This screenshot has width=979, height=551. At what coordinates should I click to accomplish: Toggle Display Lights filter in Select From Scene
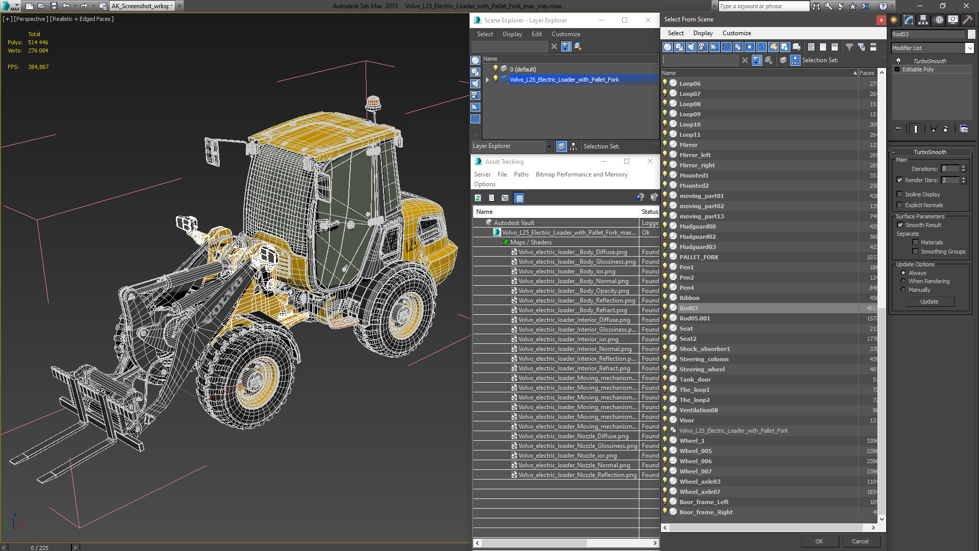[691, 47]
